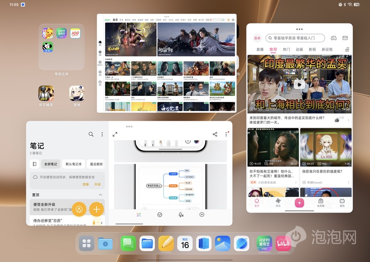
Task: Tap the 登录 login button in Bilibili
Action: (257, 38)
